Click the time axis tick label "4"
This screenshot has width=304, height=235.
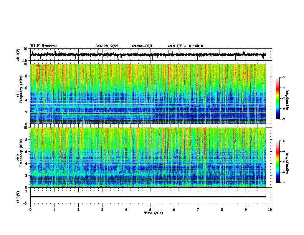(126, 210)
